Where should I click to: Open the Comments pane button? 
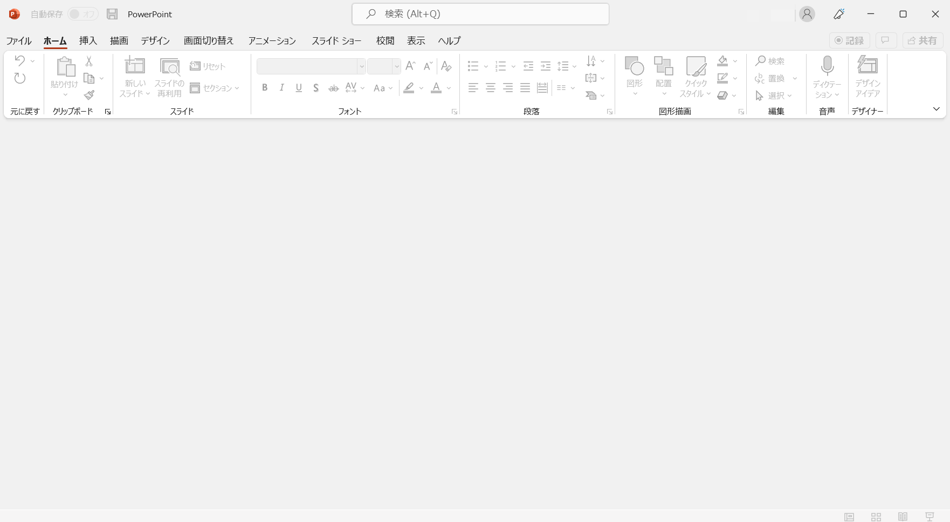pyautogui.click(x=885, y=40)
